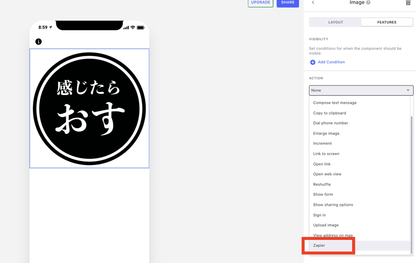Choose Dial phone number action
Screen dimensions: 416x263
point(359,123)
